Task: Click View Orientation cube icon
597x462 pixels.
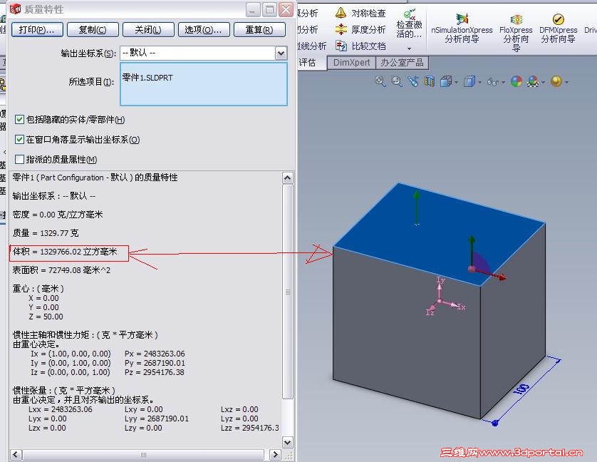Action: 446,81
